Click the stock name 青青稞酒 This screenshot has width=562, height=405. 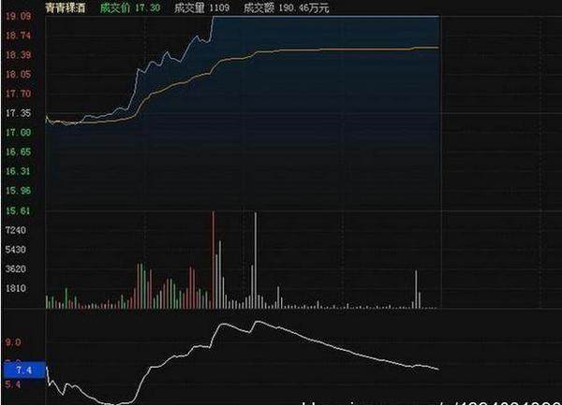(x=66, y=7)
